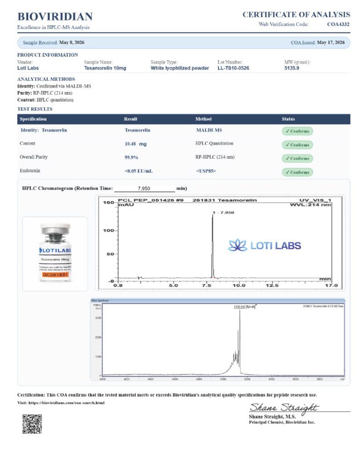Click the PRODUCT INFORMATION section heading
This screenshot has height=464, width=359.
tap(47, 55)
